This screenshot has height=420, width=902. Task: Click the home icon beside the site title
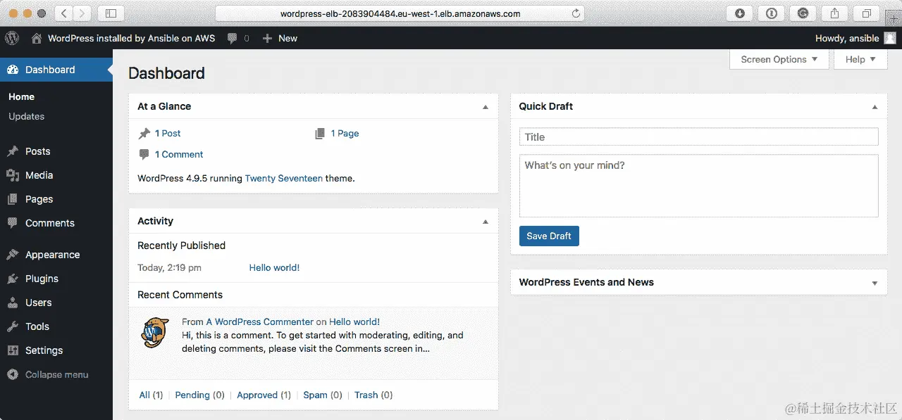pyautogui.click(x=37, y=38)
